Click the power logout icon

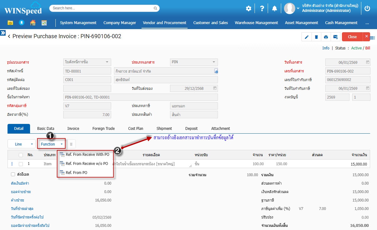[367, 8]
